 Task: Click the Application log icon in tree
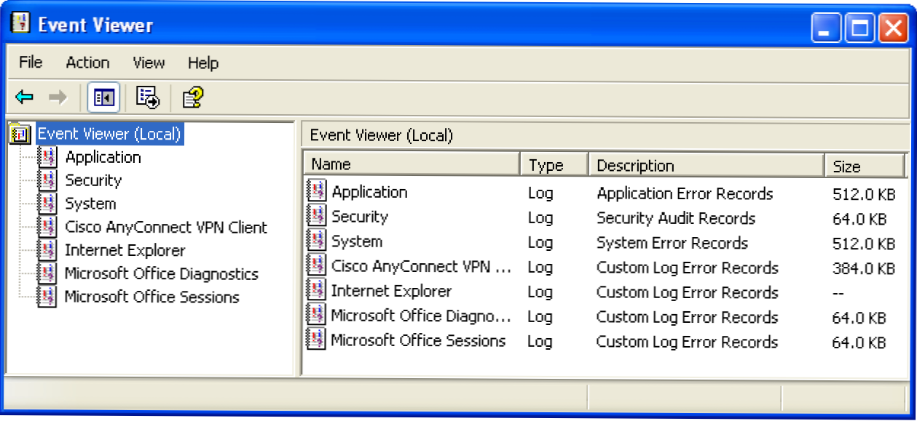[x=47, y=158]
